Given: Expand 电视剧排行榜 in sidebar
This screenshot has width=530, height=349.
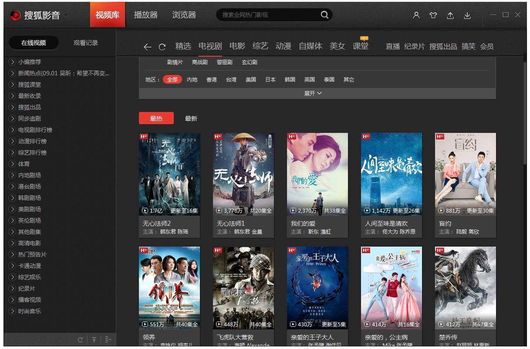Looking at the screenshot, I should [x=35, y=130].
